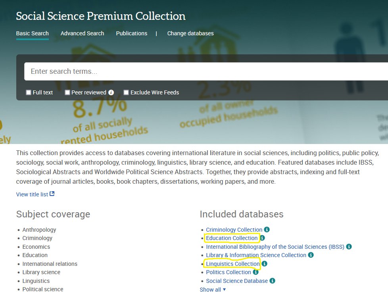Select Anthropology in Subject coverage list
388x292 pixels.
[39, 230]
